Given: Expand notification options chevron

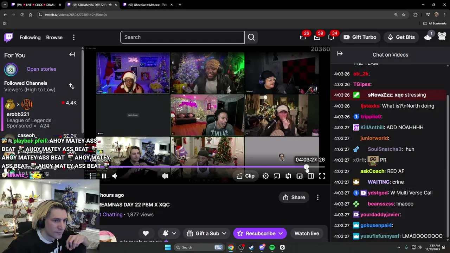Looking at the screenshot, I should click(174, 233).
